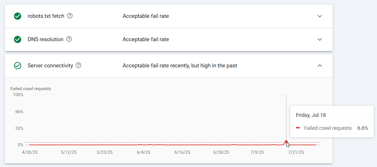Click the 7/21/25 date axis label
This screenshot has height=167, width=377.
[296, 152]
